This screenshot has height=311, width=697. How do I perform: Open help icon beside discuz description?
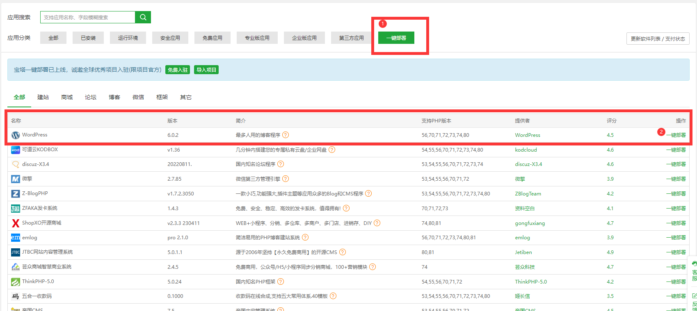click(x=281, y=164)
